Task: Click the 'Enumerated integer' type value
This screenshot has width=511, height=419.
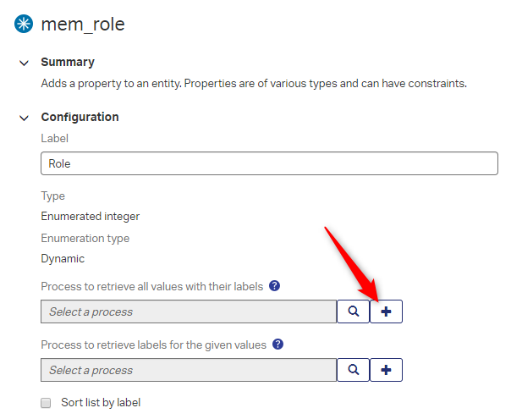Action: click(x=91, y=217)
